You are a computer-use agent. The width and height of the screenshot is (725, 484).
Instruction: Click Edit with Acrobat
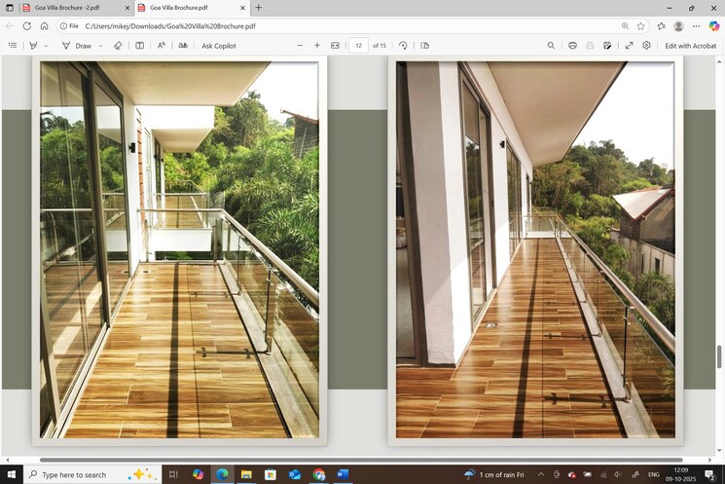click(x=690, y=46)
